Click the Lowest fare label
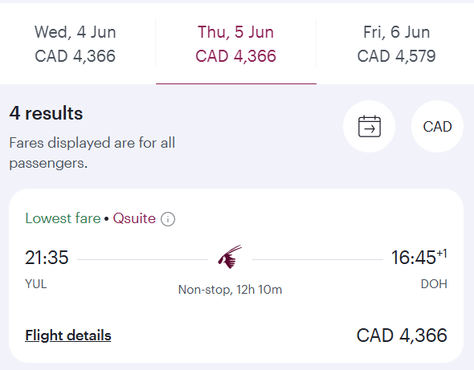 (63, 218)
